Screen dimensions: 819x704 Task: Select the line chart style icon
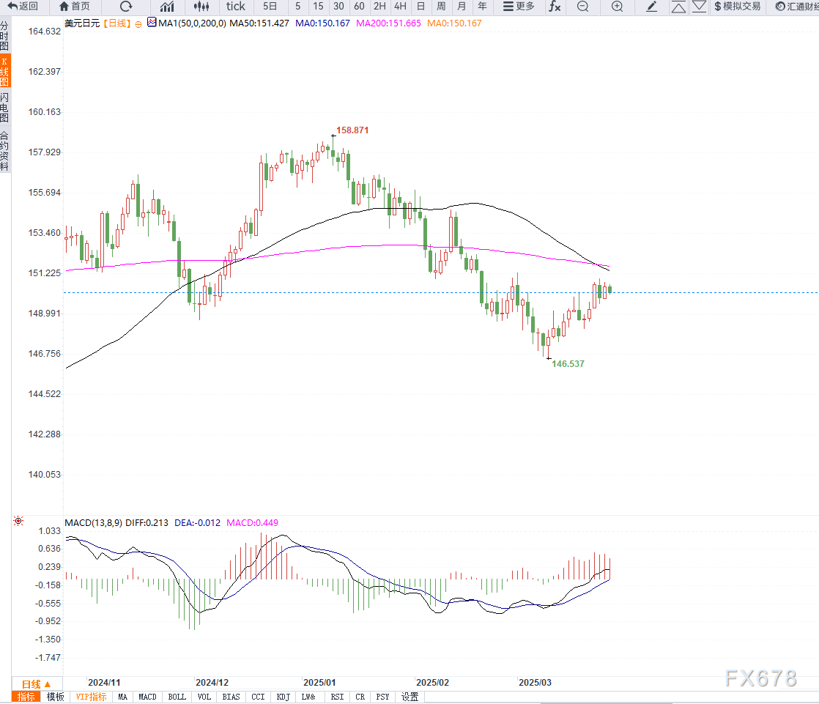click(x=167, y=7)
